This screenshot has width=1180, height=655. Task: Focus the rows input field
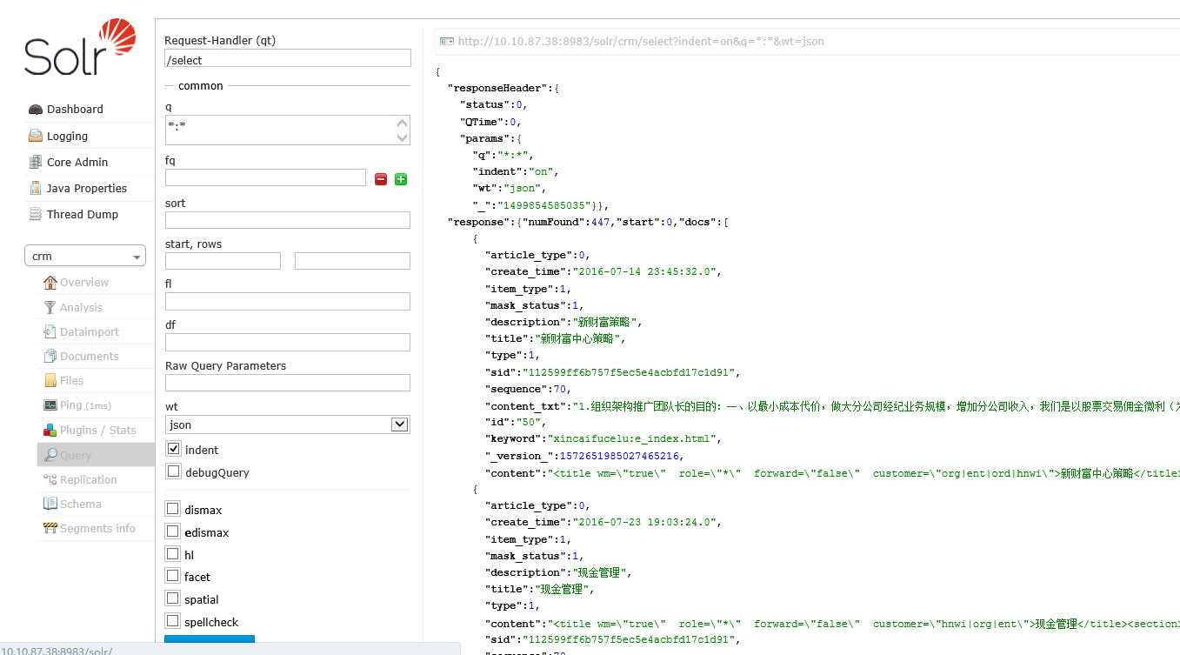tap(352, 261)
